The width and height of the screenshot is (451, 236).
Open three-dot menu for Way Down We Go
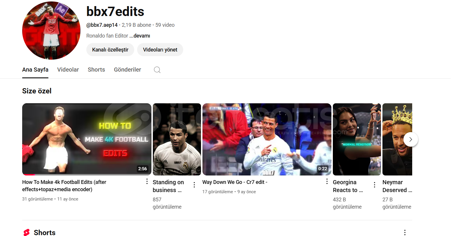click(327, 182)
